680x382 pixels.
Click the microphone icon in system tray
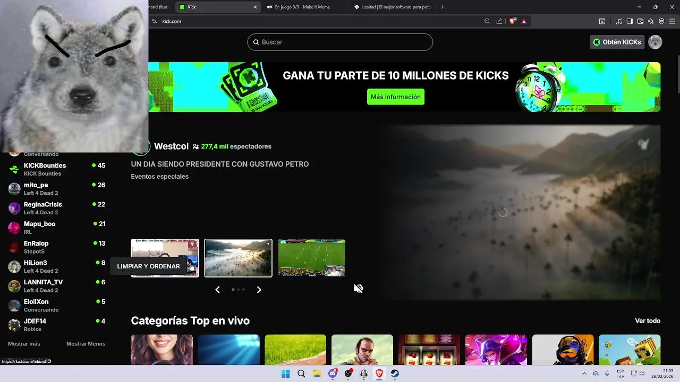click(x=607, y=374)
